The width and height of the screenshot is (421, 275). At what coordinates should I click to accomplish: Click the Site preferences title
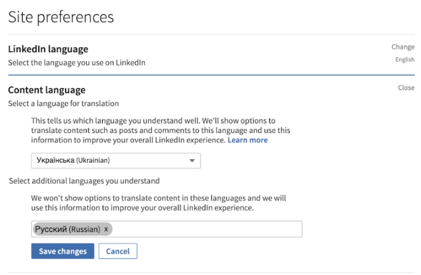coord(61,17)
